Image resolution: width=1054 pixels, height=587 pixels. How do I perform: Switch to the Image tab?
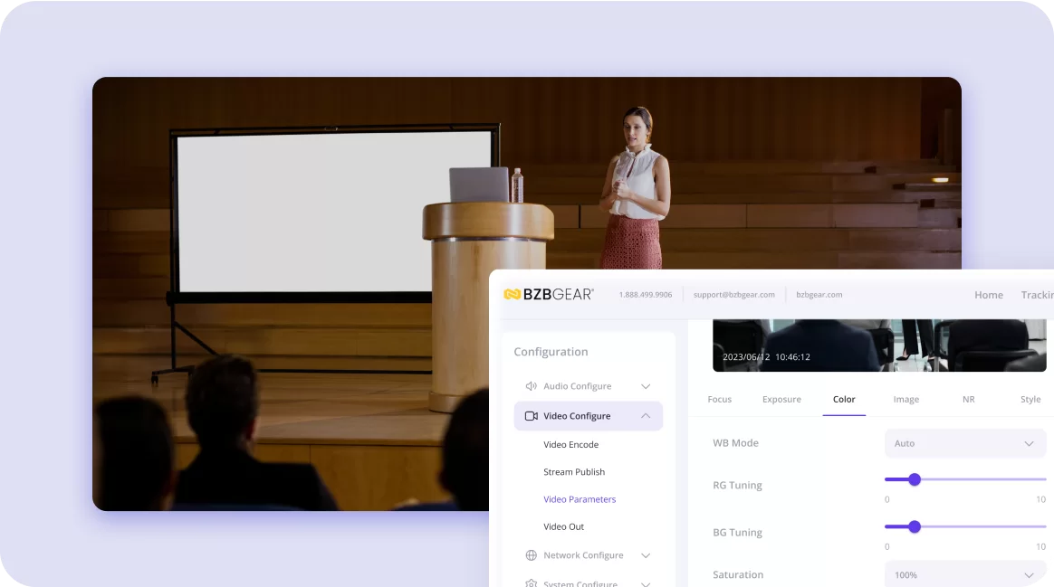(906, 399)
